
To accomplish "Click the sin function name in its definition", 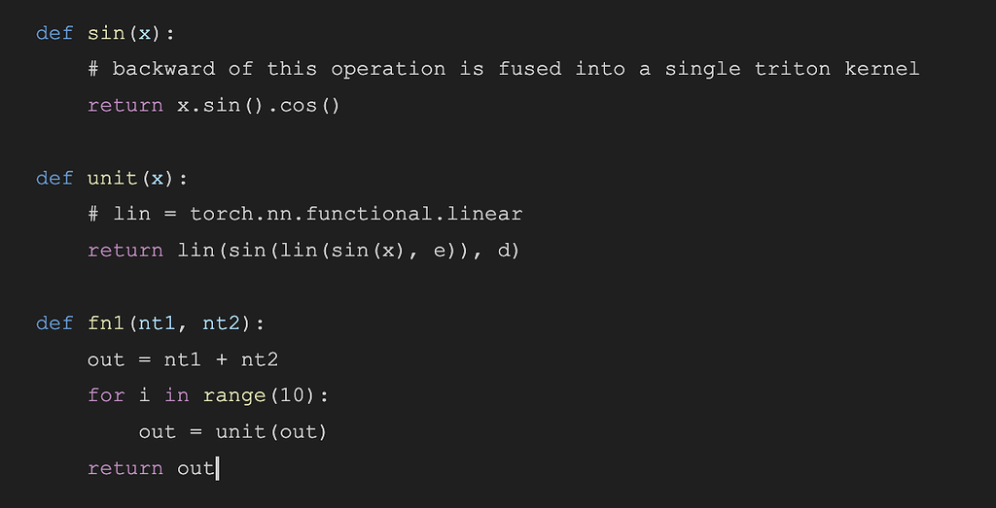I will pyautogui.click(x=106, y=33).
